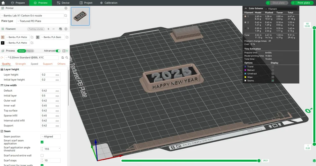The width and height of the screenshot is (316, 166).
Task: Click the Seam section icon
Action: point(2,131)
